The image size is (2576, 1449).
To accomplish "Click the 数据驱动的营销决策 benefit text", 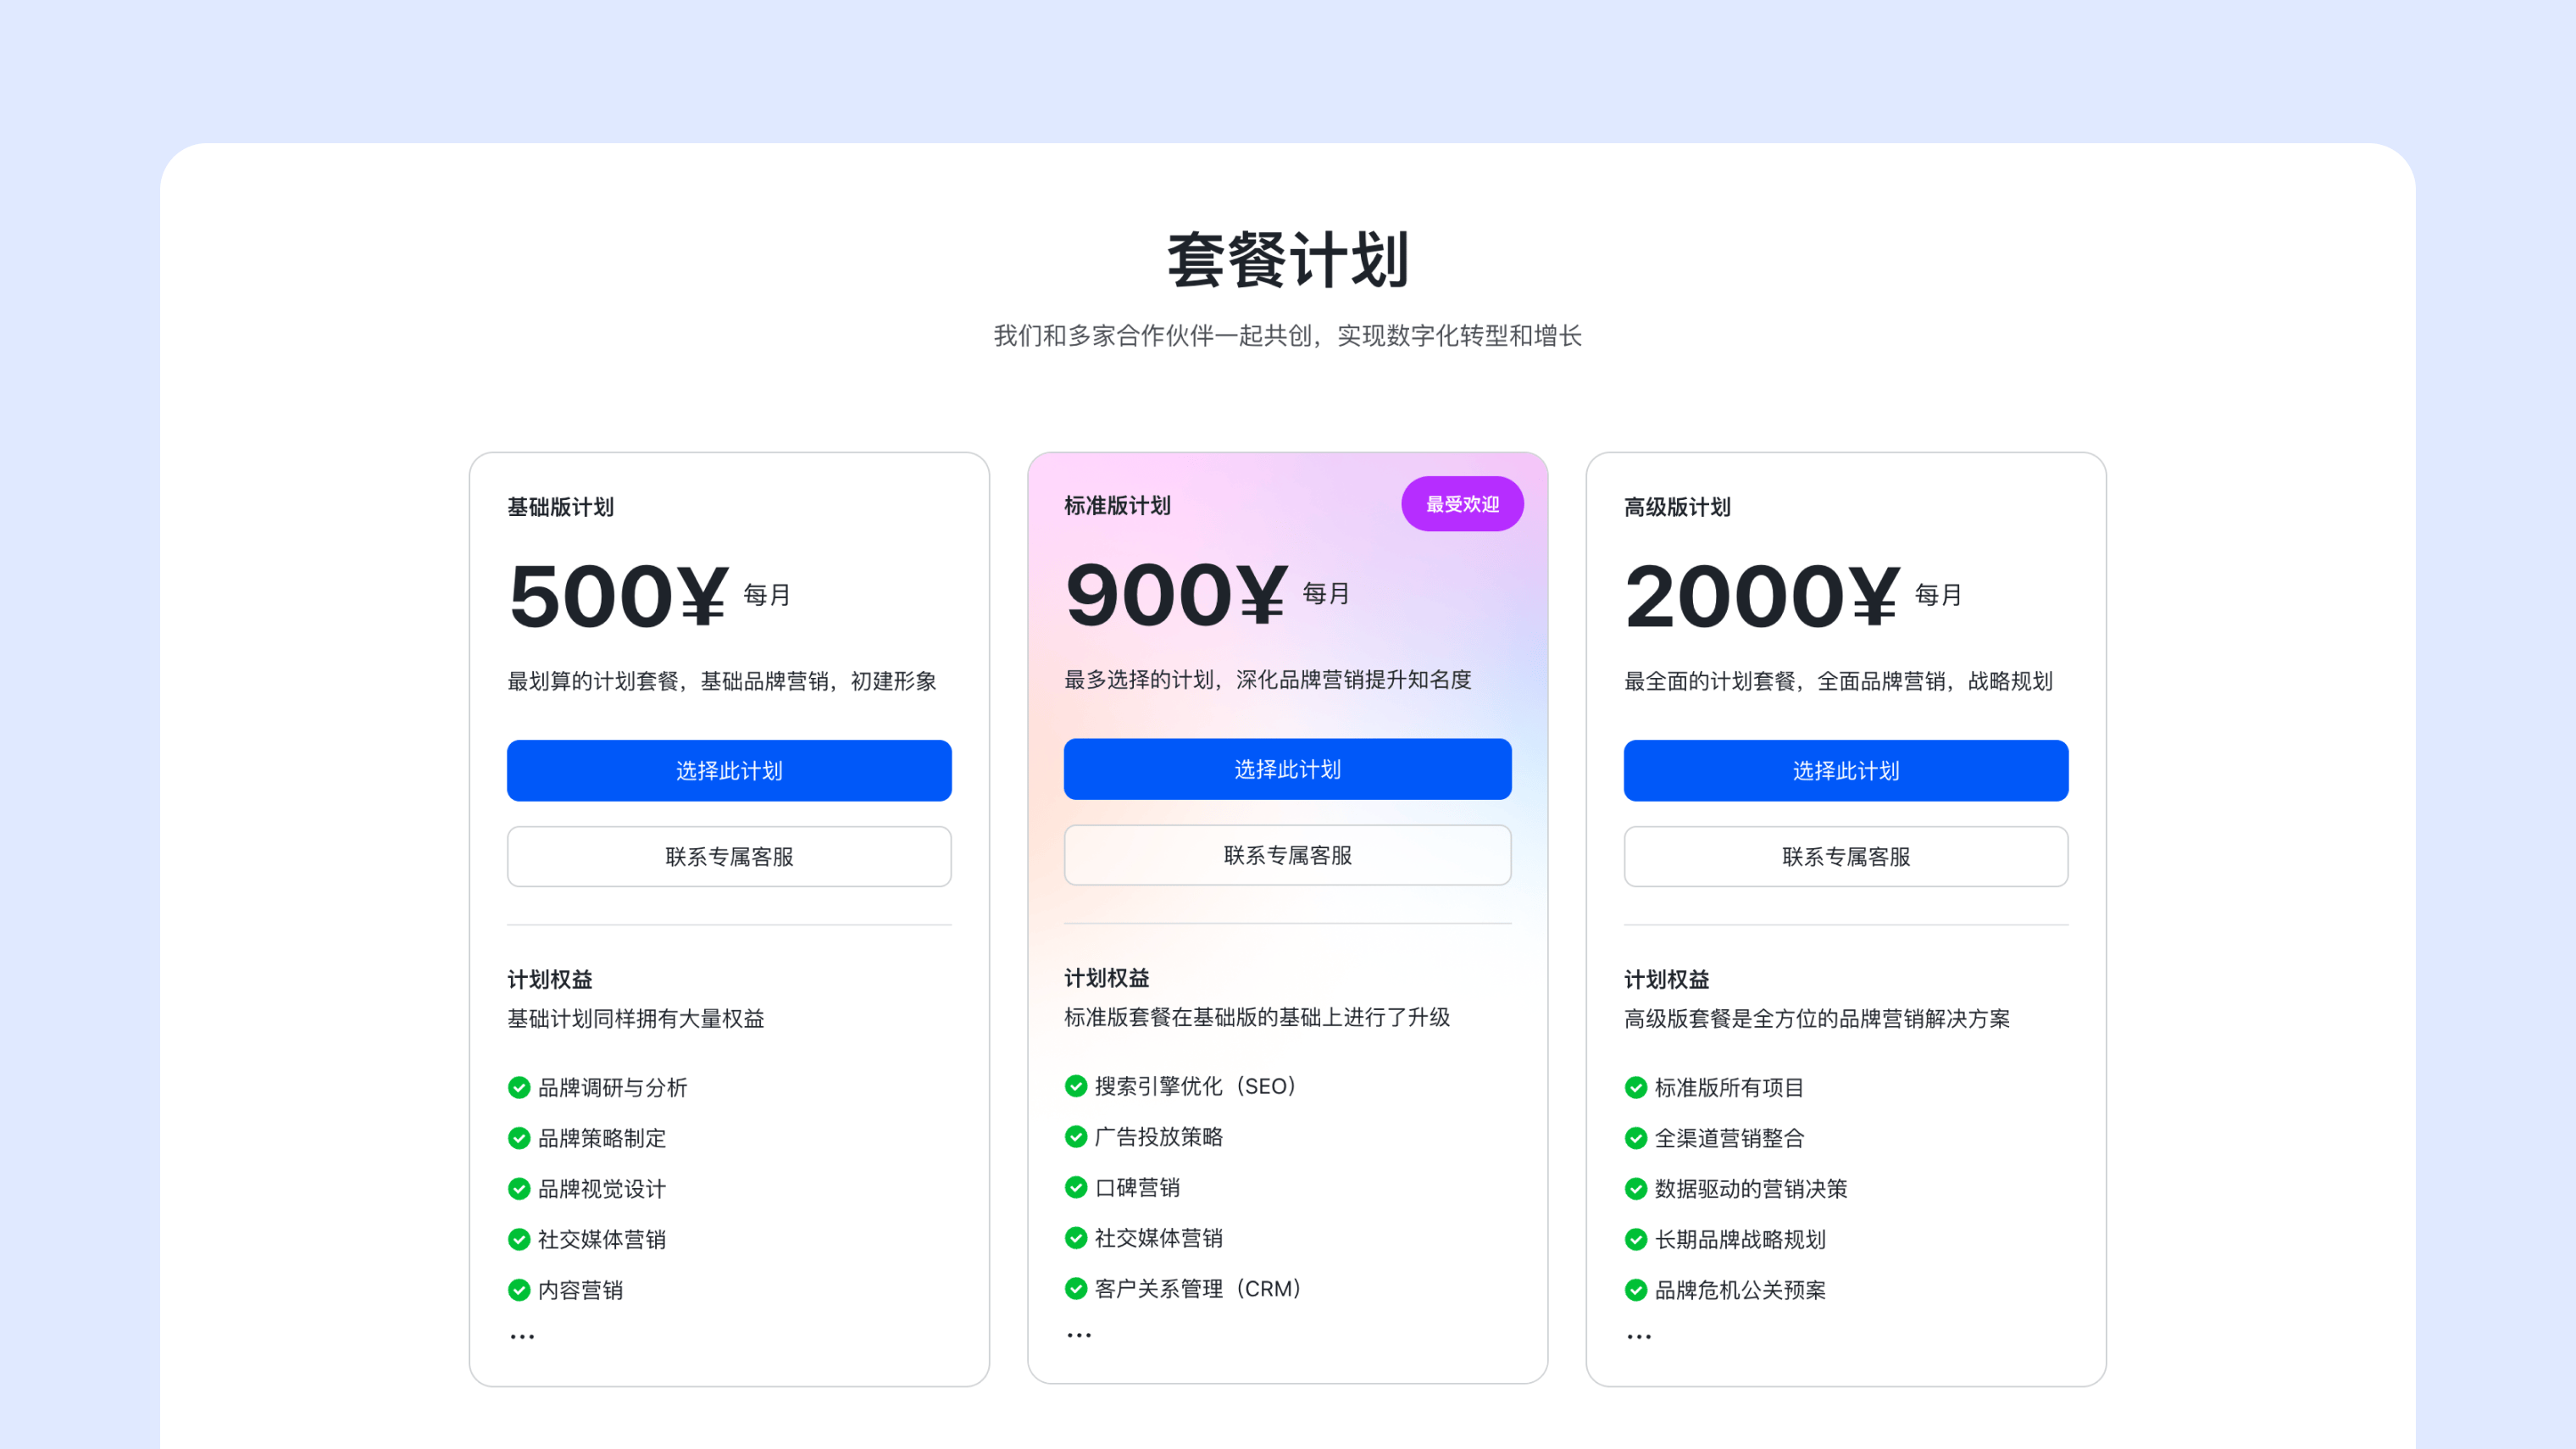I will point(1751,1189).
